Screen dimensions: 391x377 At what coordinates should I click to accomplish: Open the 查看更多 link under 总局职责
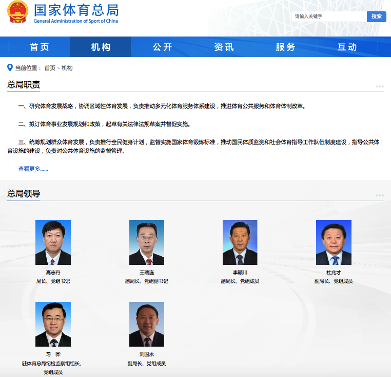click(x=33, y=169)
